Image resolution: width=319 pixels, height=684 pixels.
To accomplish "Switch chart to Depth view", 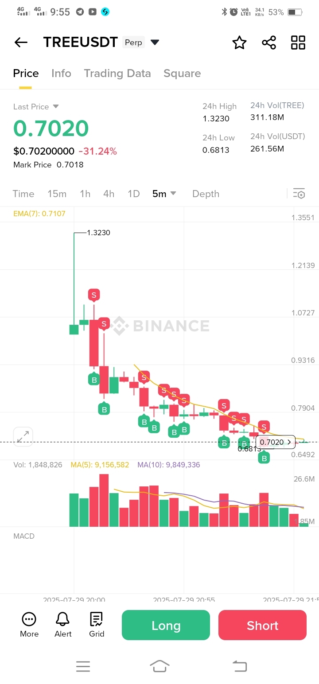I will (206, 194).
